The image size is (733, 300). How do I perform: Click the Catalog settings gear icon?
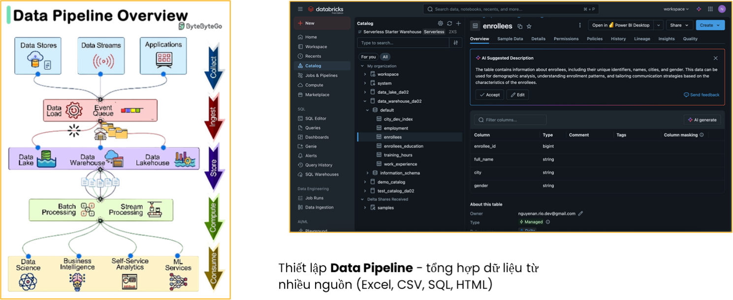440,23
